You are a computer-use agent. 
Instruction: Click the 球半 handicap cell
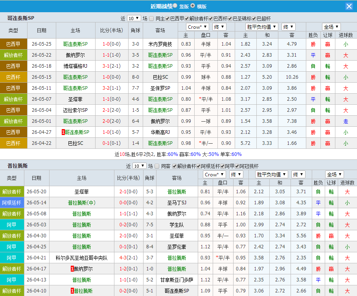point(206,77)
